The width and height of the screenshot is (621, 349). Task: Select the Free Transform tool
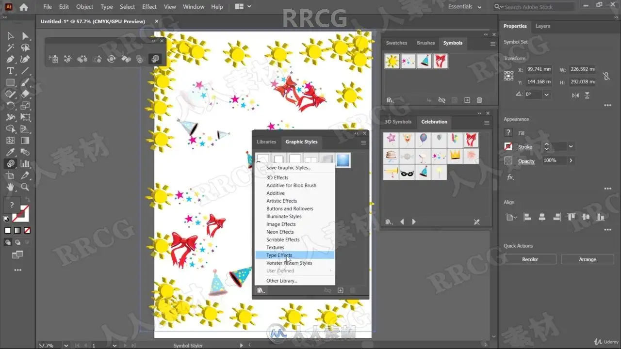pyautogui.click(x=25, y=117)
